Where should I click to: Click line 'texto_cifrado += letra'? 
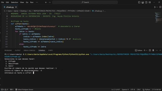click(x=35, y=47)
